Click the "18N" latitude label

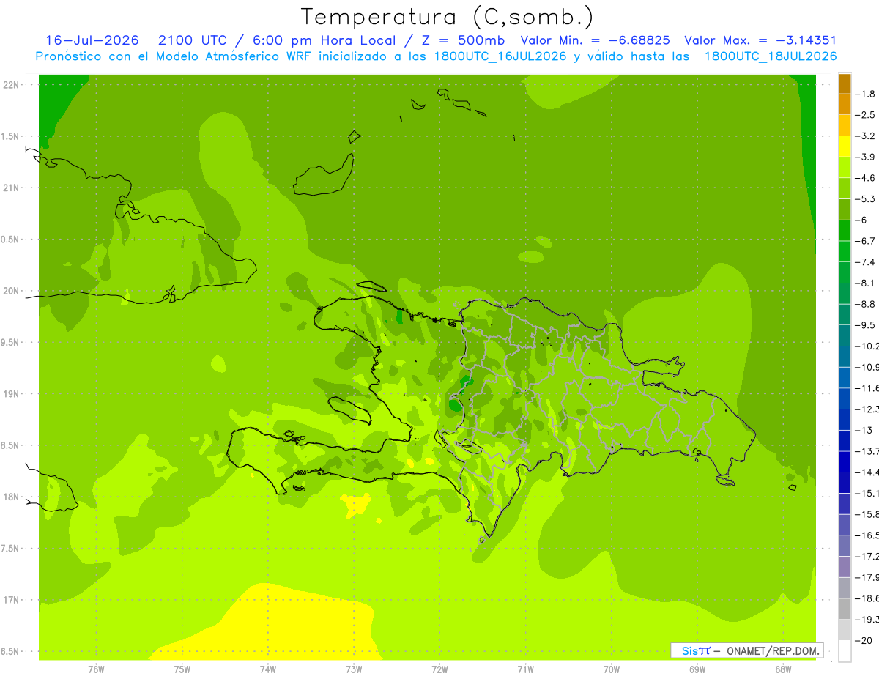click(x=11, y=497)
